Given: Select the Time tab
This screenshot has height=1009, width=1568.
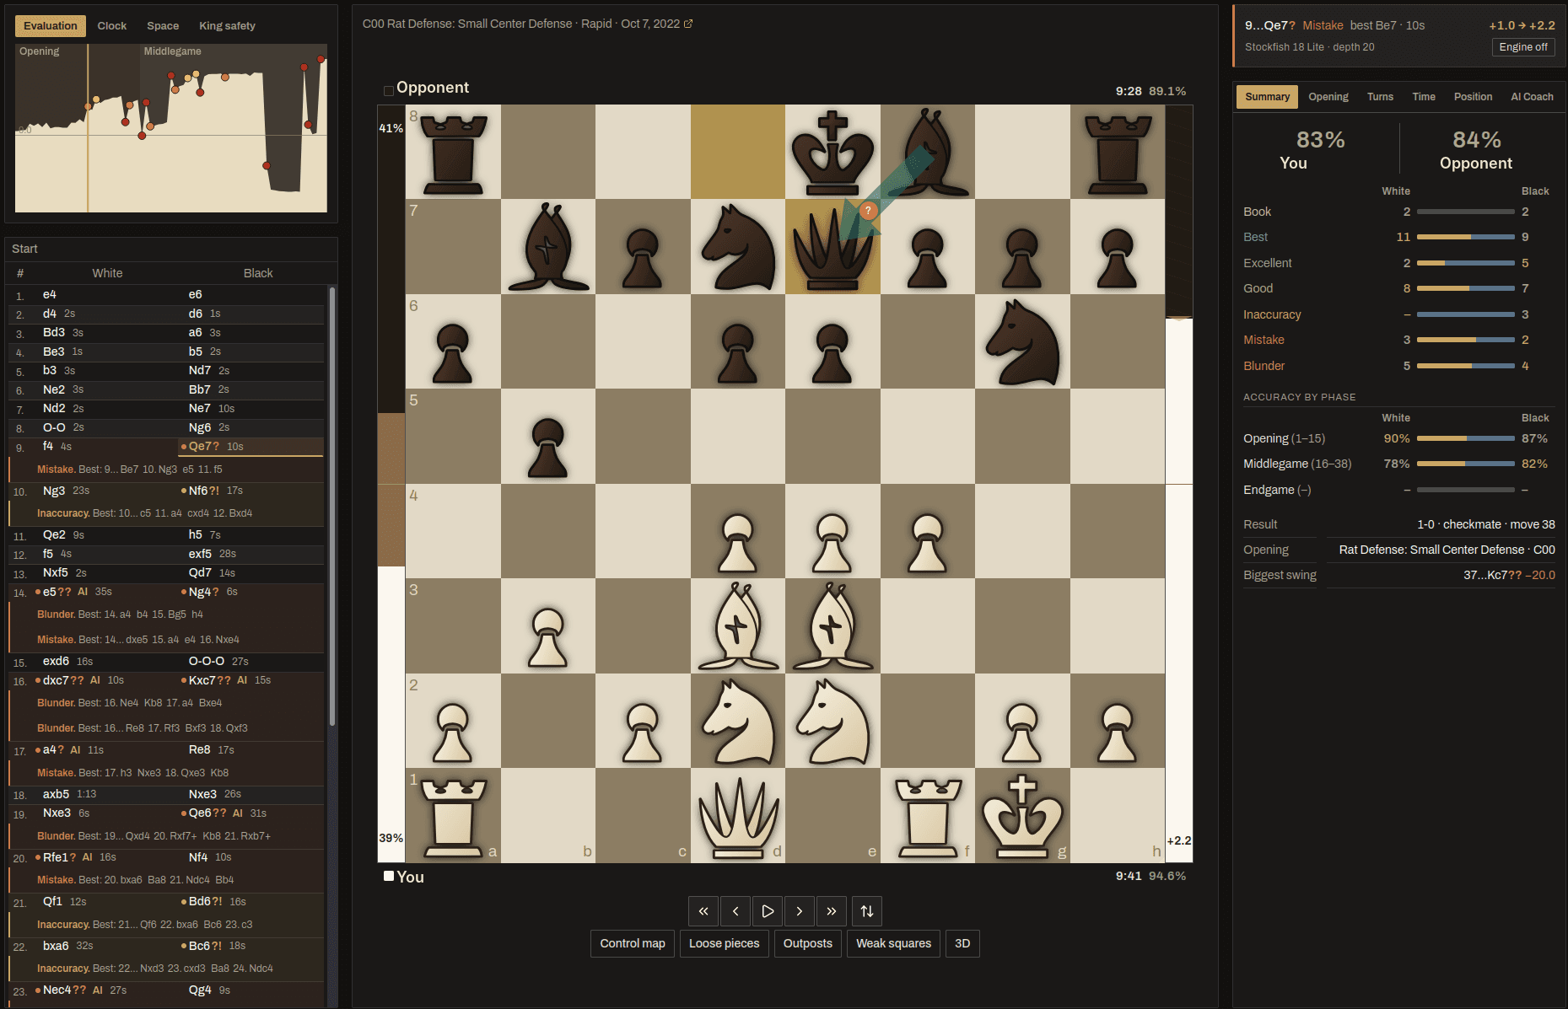Looking at the screenshot, I should [x=1424, y=97].
